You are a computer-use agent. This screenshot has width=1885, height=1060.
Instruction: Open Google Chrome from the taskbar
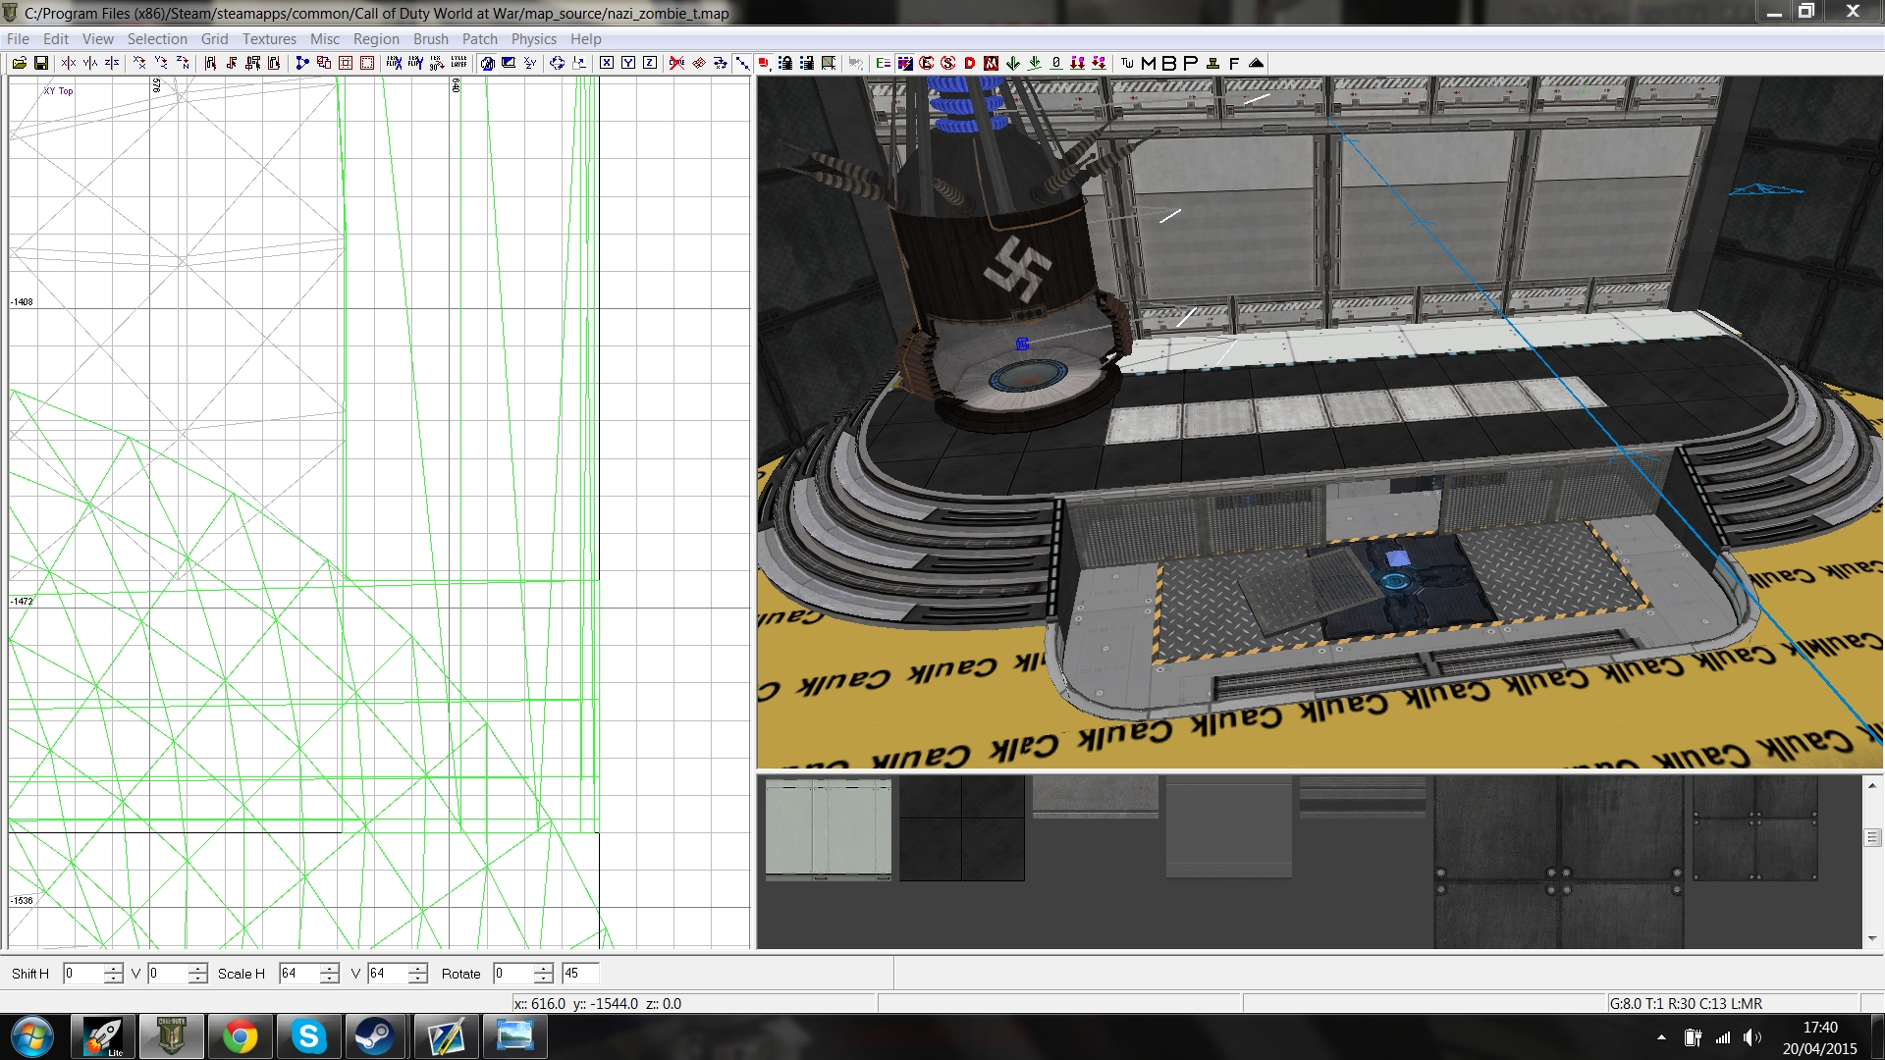240,1036
